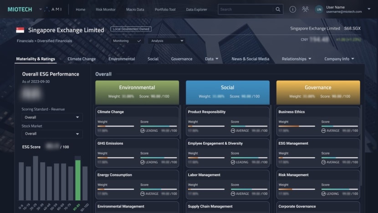Click the blue Social pillar header
The image size is (378, 213).
[x=228, y=92]
